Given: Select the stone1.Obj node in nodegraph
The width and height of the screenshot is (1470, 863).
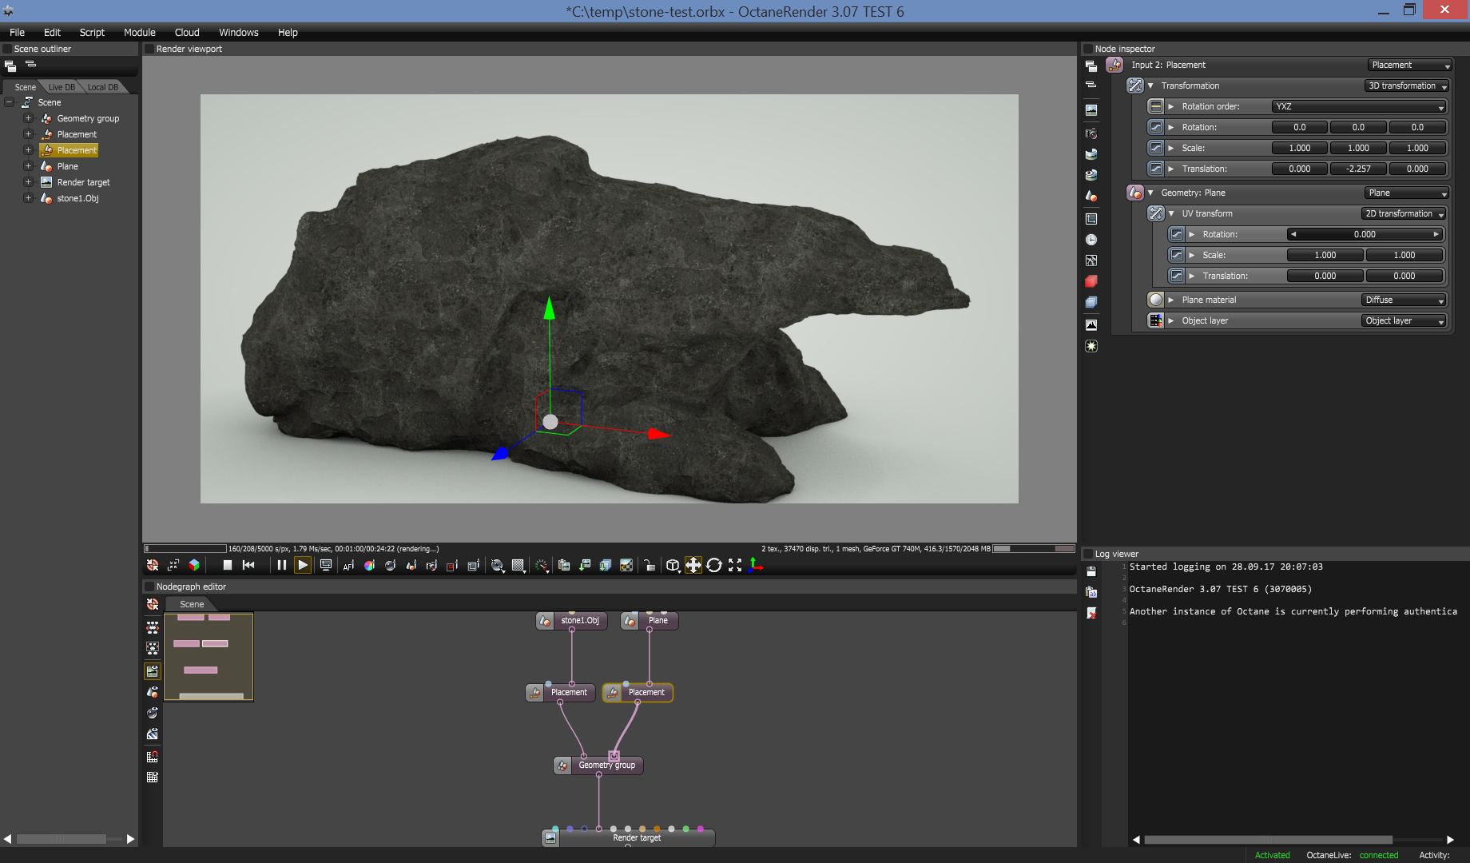Looking at the screenshot, I should [x=579, y=621].
